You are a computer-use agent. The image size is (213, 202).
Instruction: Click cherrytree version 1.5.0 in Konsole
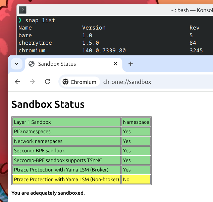91,43
